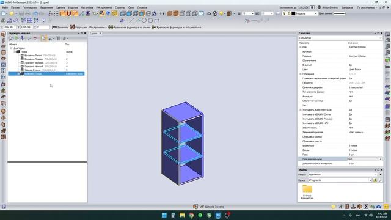Click the question mark icon in structure panel
The height and width of the screenshot is (220, 391).
(x=23, y=38)
